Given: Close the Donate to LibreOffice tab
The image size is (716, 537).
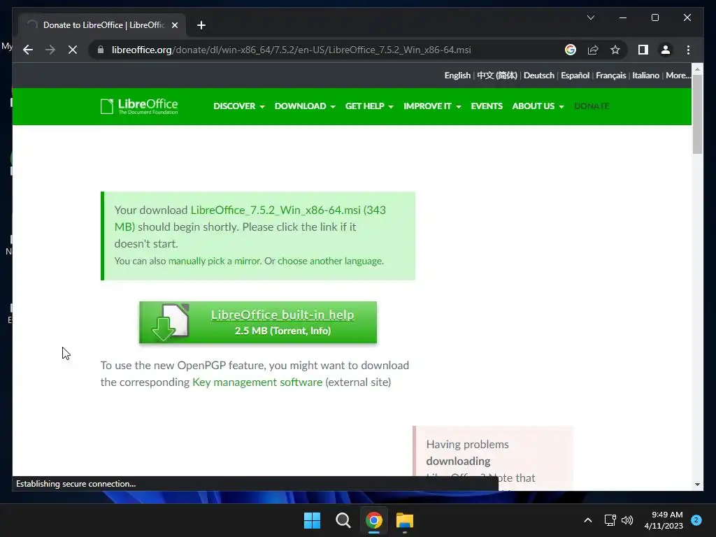Looking at the screenshot, I should (174, 25).
